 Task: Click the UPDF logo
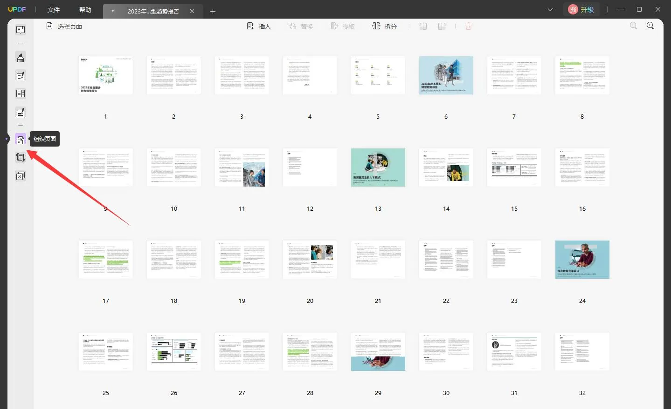tap(17, 9)
